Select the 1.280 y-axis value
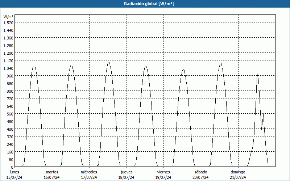290x181 pixels. (x=8, y=46)
